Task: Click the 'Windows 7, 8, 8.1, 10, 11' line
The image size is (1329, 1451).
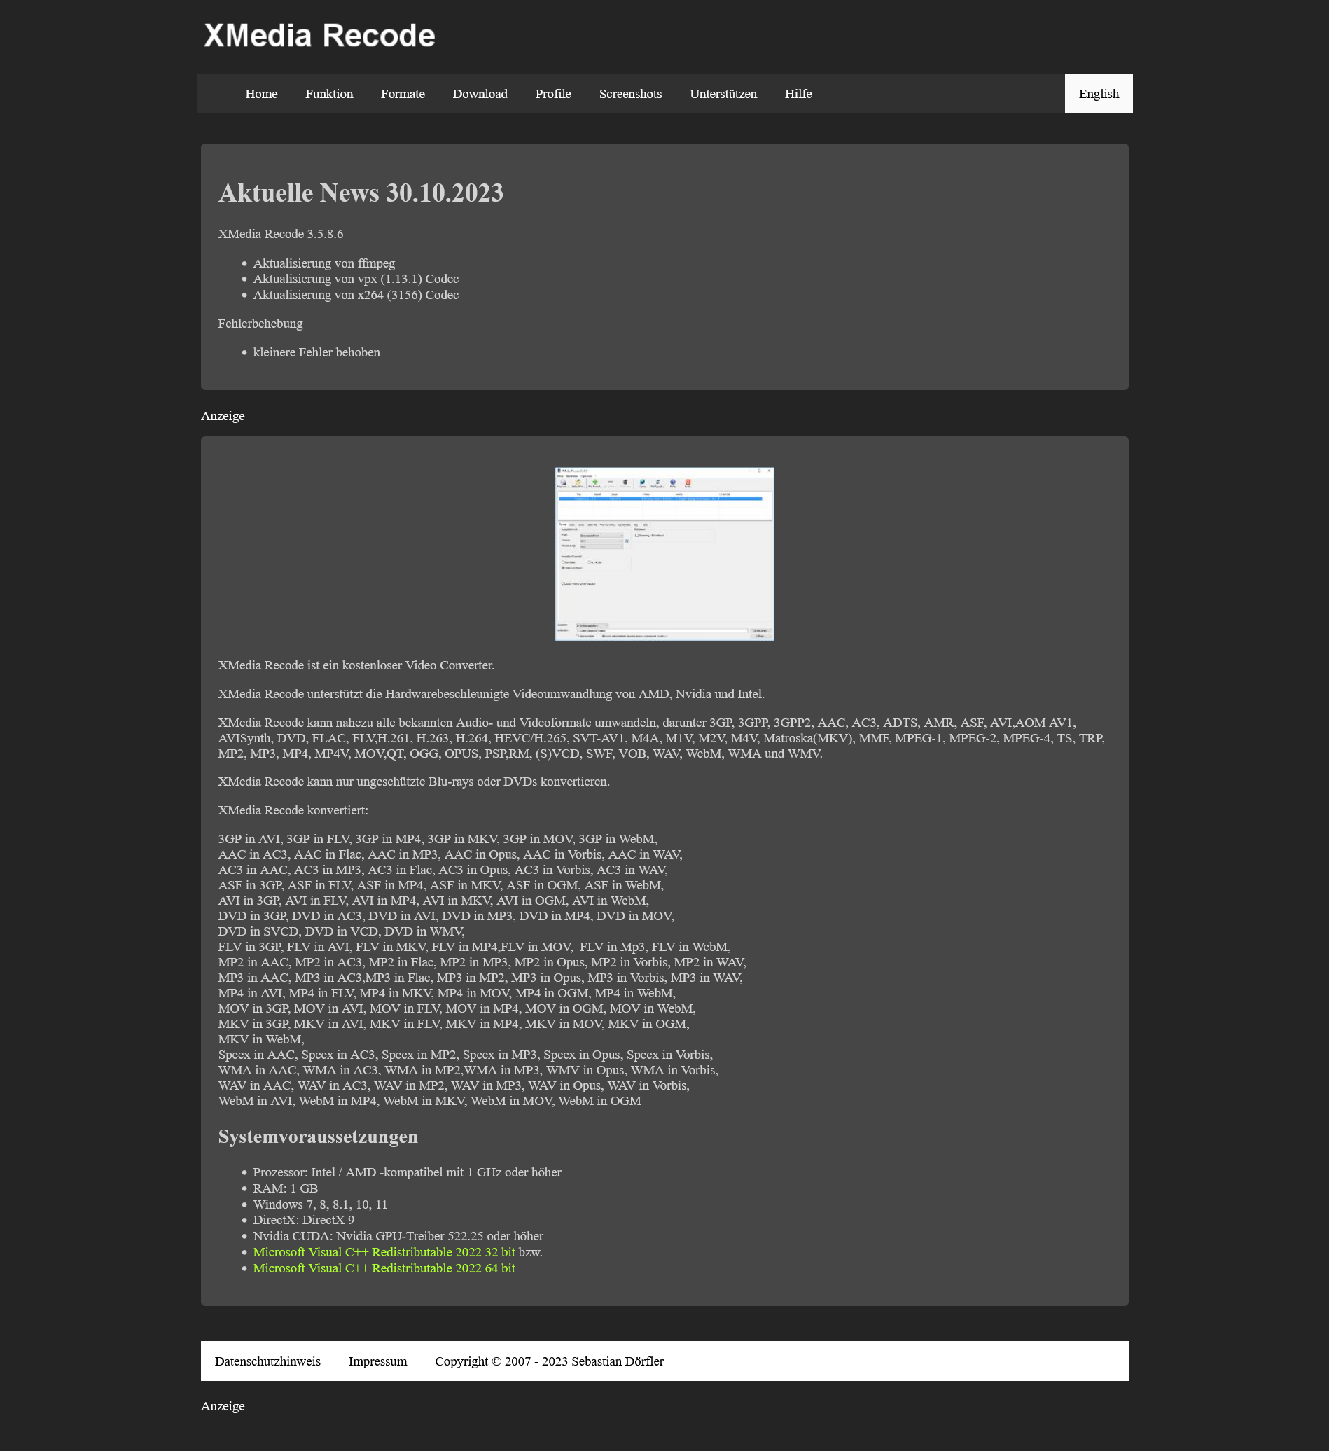Action: click(320, 1203)
